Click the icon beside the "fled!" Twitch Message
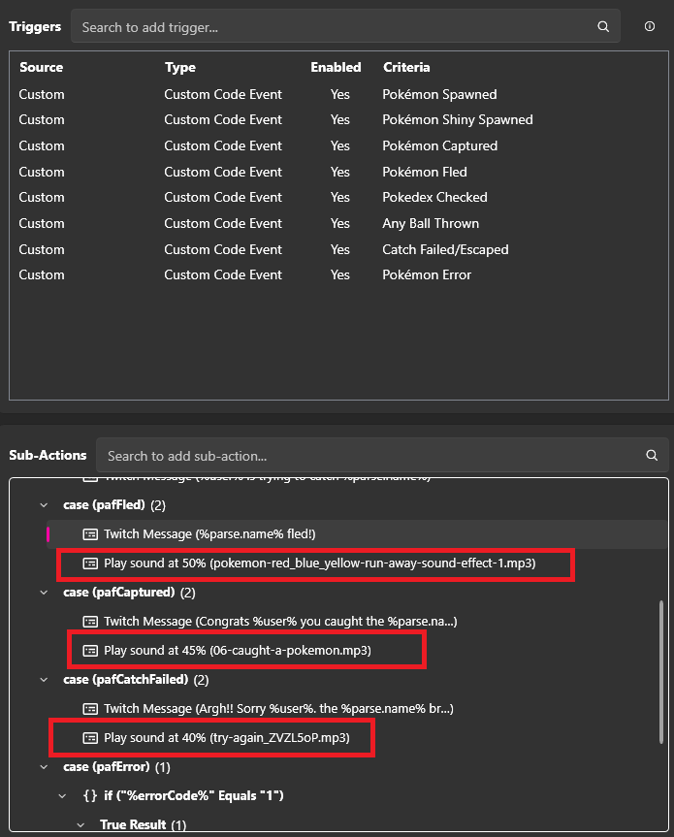The height and width of the screenshot is (837, 674). [90, 534]
